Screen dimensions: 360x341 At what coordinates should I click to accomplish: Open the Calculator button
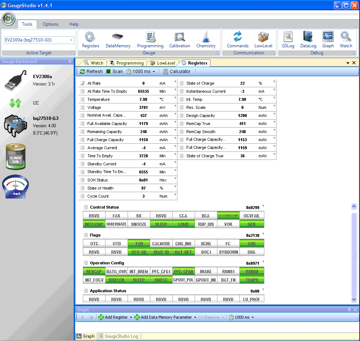177,71
